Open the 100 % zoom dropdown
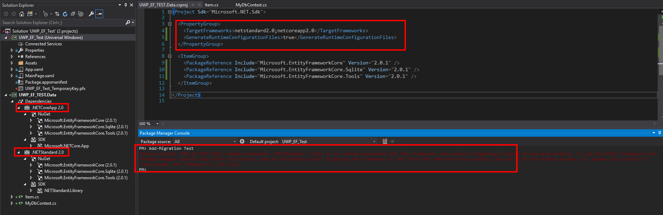 (157, 124)
